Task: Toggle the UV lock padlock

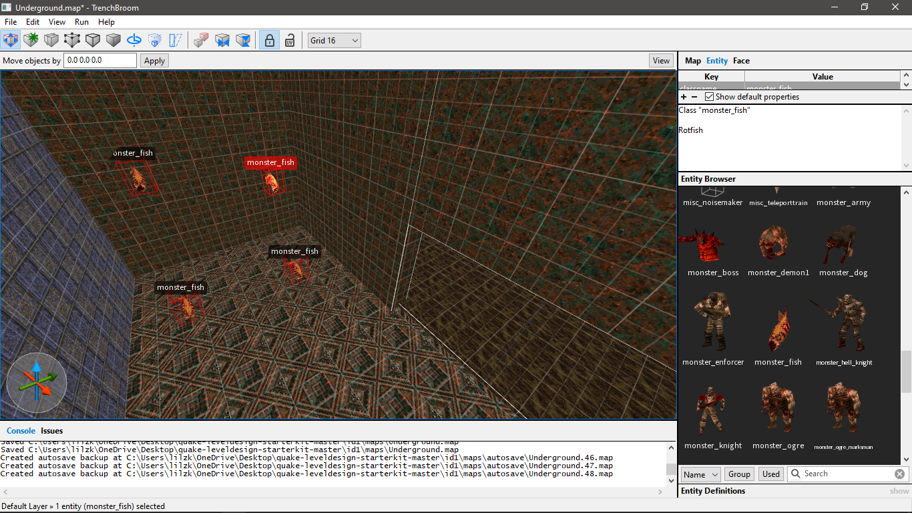Action: click(290, 40)
